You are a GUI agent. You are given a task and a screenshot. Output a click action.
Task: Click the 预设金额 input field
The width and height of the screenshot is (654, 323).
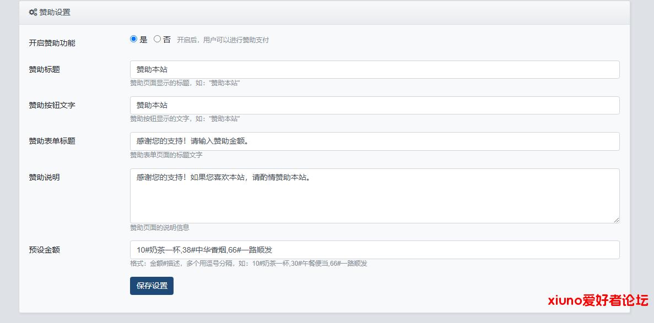[x=374, y=250]
